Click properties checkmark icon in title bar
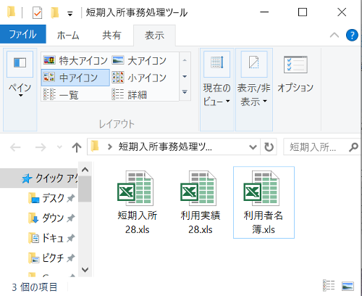 coord(37,12)
